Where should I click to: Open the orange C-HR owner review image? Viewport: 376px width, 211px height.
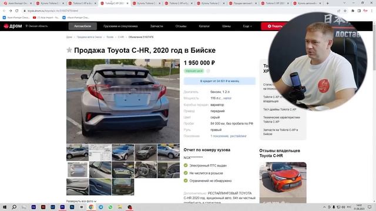(x=283, y=182)
